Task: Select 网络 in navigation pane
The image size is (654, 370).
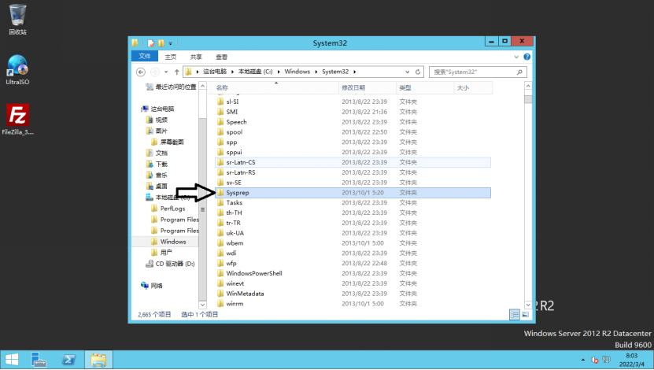Action: click(x=152, y=286)
